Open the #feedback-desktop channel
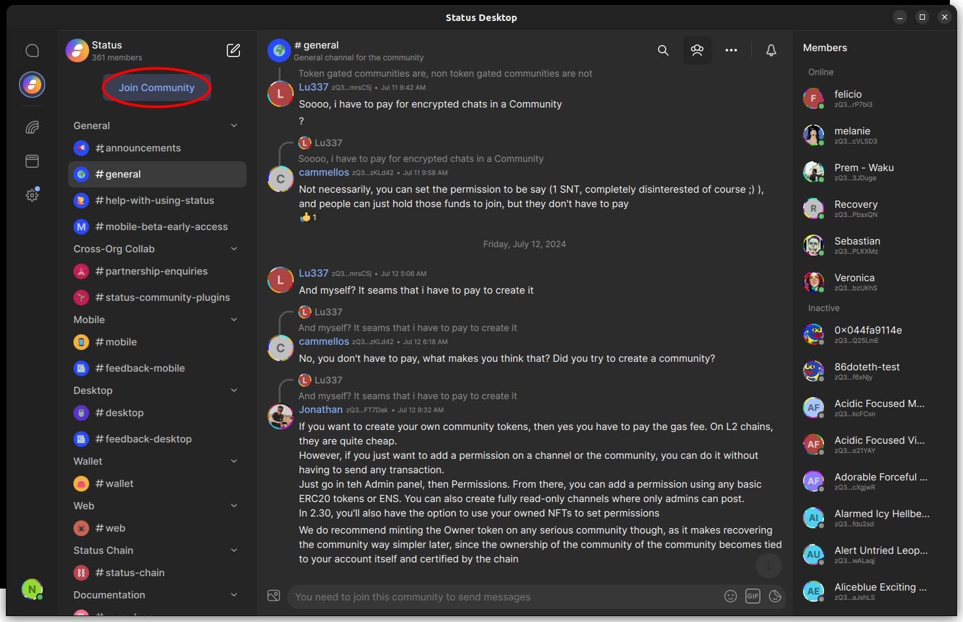This screenshot has height=622, width=963. 157,439
